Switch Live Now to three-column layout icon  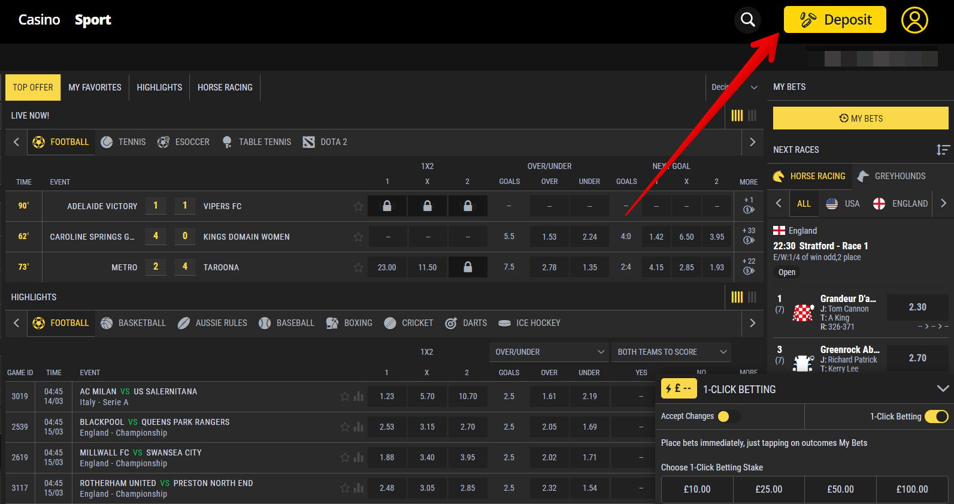pos(752,115)
